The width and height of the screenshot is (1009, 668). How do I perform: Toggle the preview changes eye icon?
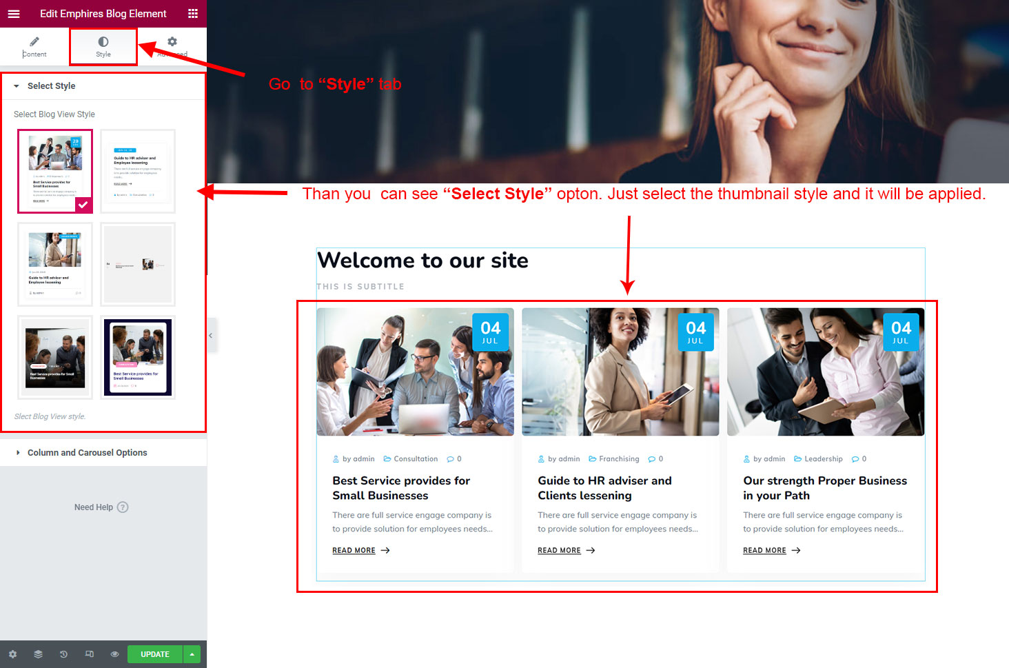pos(114,654)
